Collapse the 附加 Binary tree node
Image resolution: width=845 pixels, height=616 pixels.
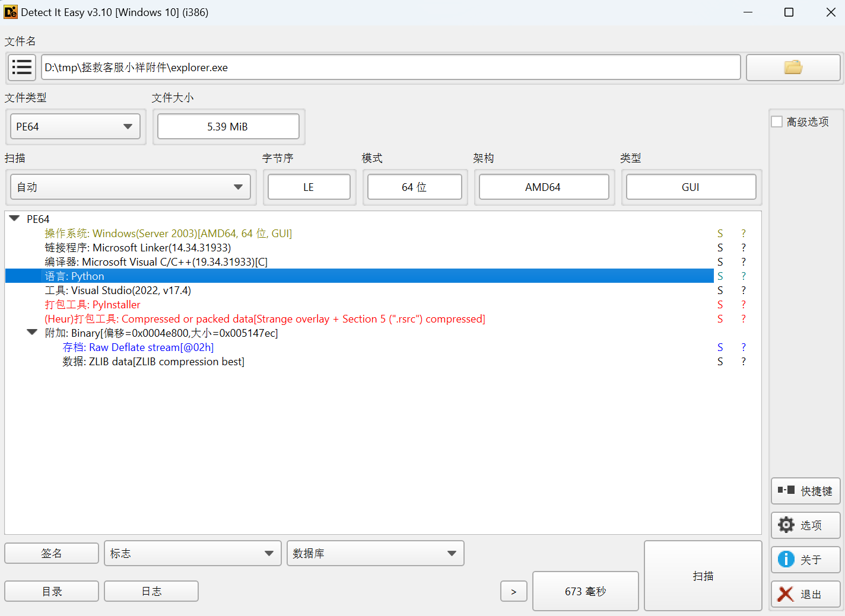coord(33,333)
